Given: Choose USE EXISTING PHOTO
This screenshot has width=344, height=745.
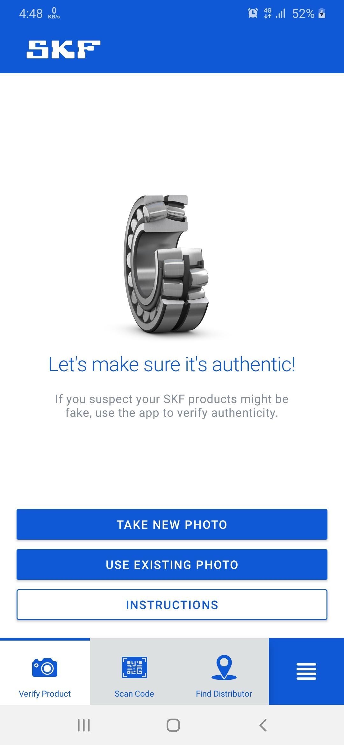Looking at the screenshot, I should pyautogui.click(x=172, y=564).
